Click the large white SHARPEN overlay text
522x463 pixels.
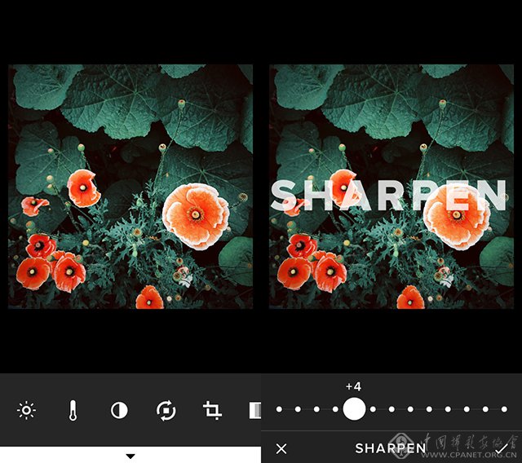click(x=390, y=196)
